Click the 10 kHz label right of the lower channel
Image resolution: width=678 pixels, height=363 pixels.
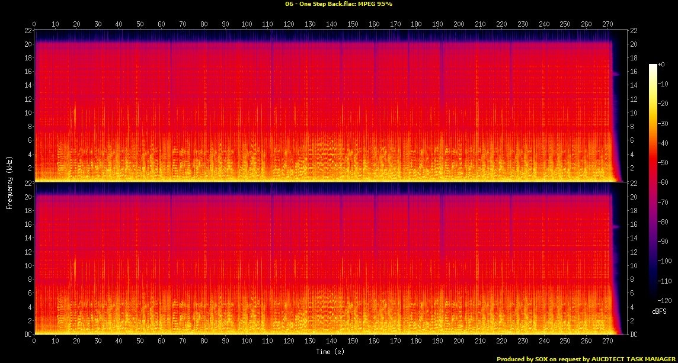[x=632, y=265]
